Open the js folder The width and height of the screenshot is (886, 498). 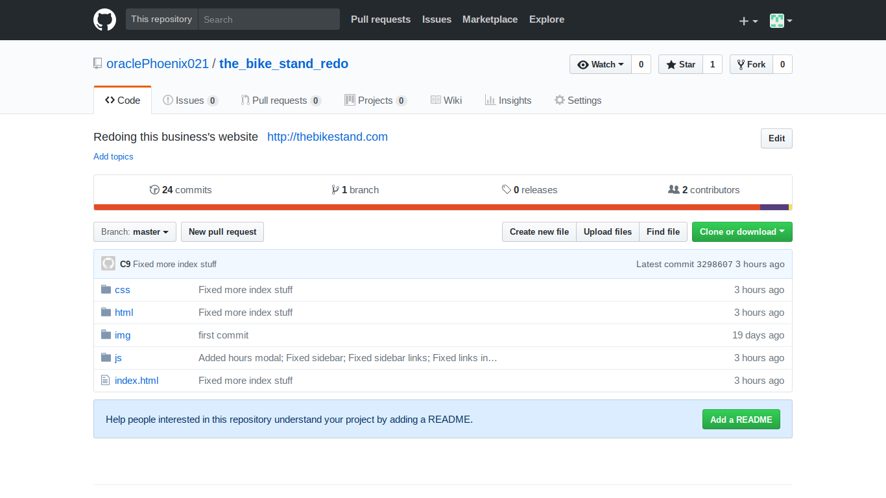pyautogui.click(x=118, y=358)
